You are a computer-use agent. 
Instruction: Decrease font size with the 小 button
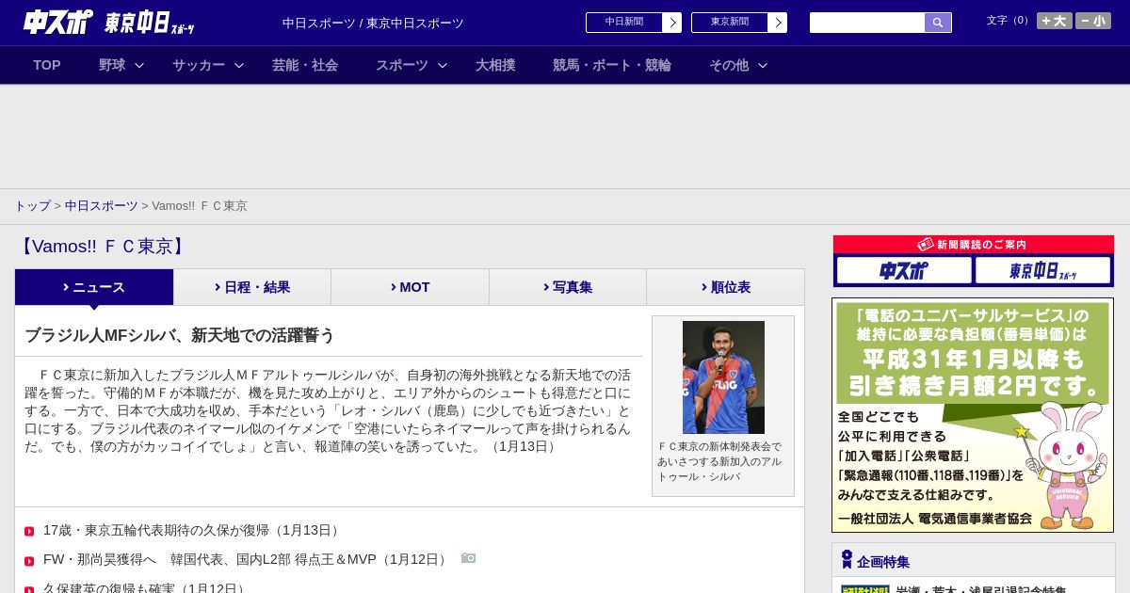click(1093, 21)
